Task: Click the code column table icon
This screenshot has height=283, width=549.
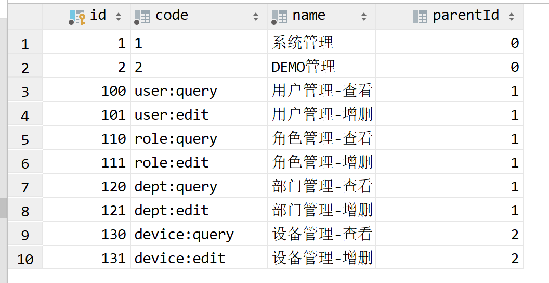Action: 142,17
